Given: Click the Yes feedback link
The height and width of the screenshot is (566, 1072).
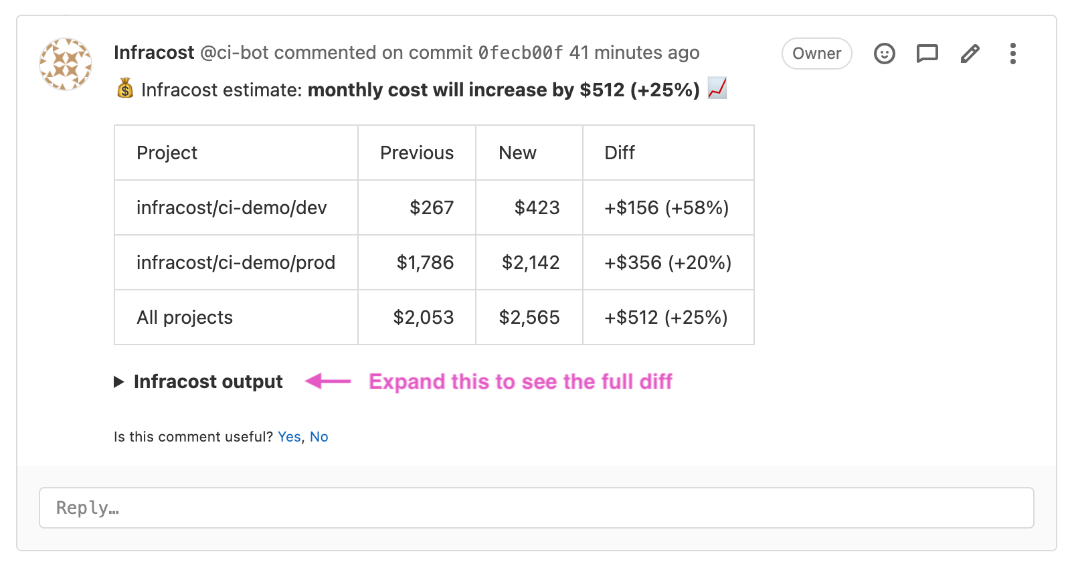Looking at the screenshot, I should [289, 437].
